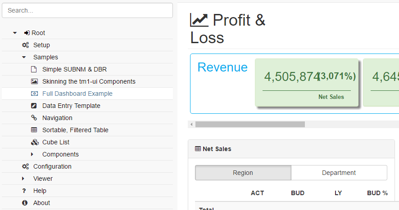Click the Setup gears icon
The image size is (399, 210).
(25, 45)
